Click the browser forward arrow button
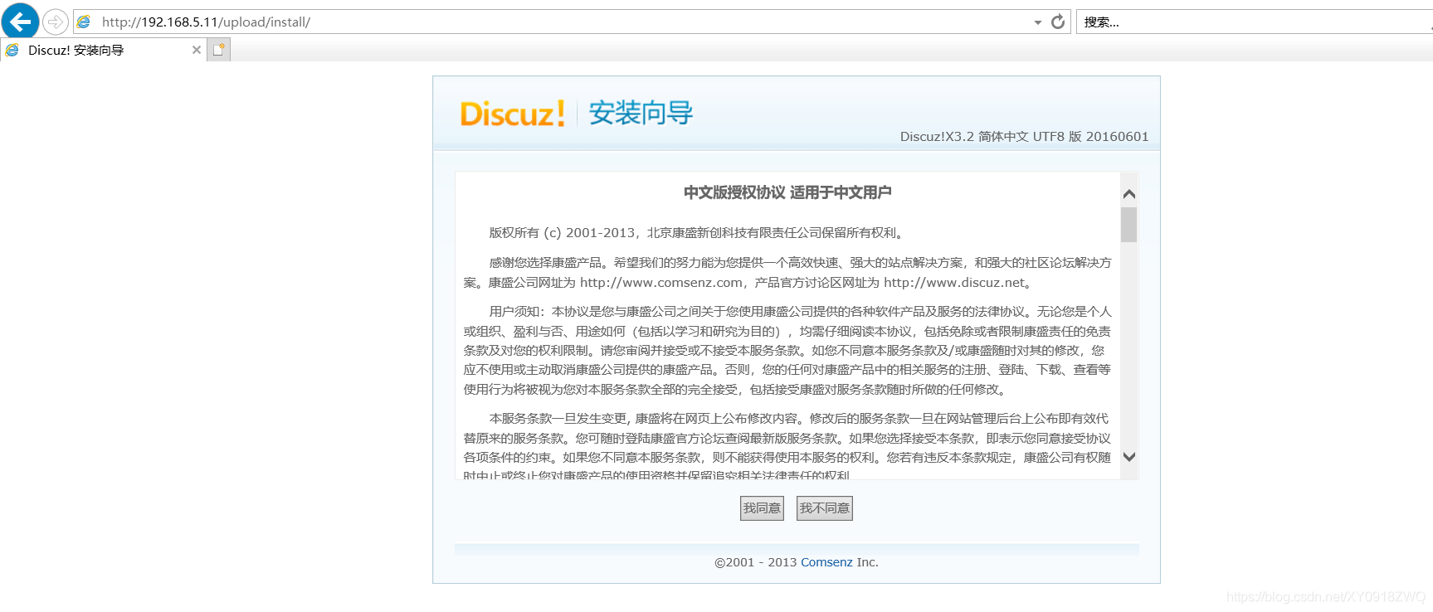Screen dimensions: 1433x612 [55, 22]
